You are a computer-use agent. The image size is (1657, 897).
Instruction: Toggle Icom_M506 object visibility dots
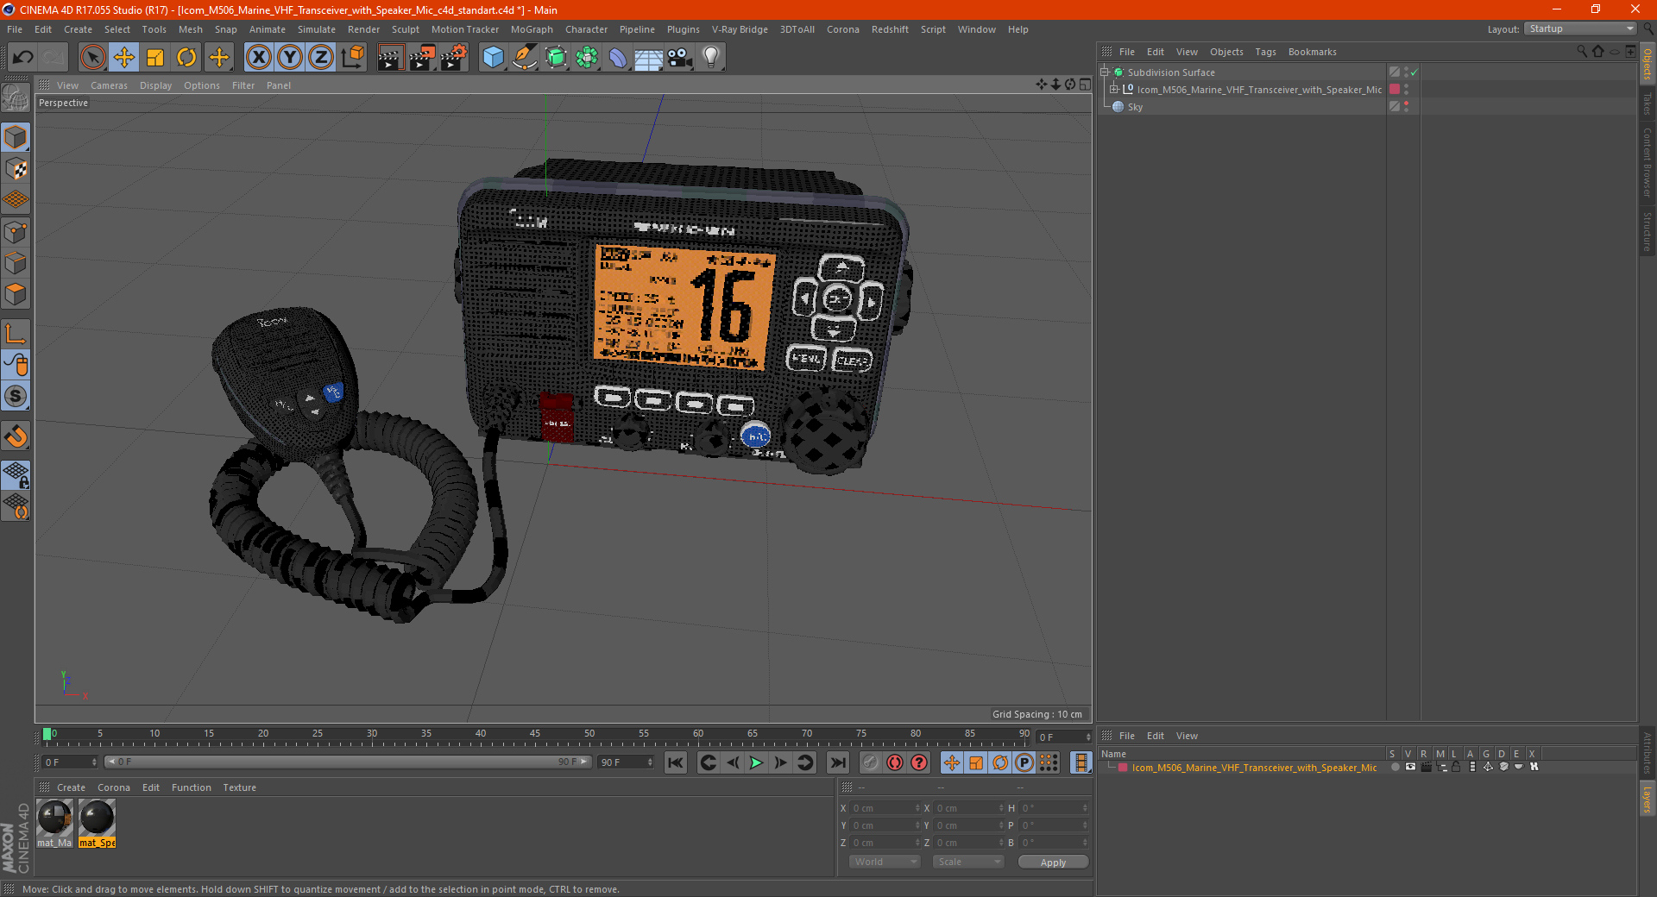(1407, 90)
